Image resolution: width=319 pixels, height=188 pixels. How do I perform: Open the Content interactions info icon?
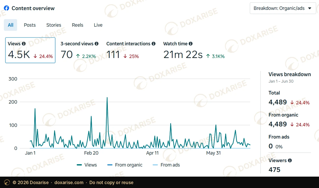pos(154,44)
